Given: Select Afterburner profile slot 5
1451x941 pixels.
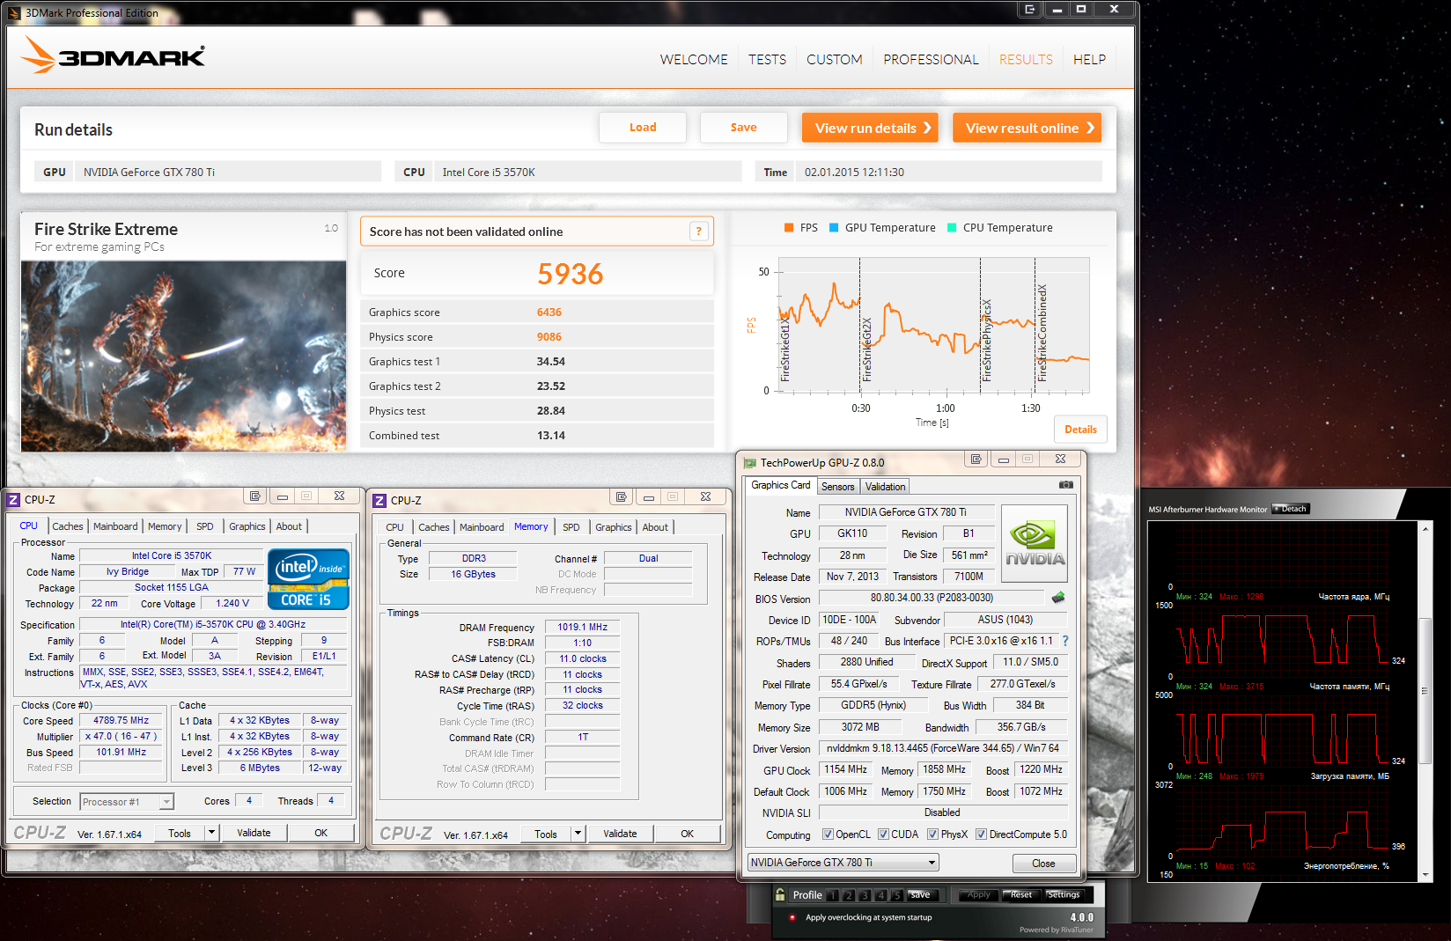Looking at the screenshot, I should [896, 895].
